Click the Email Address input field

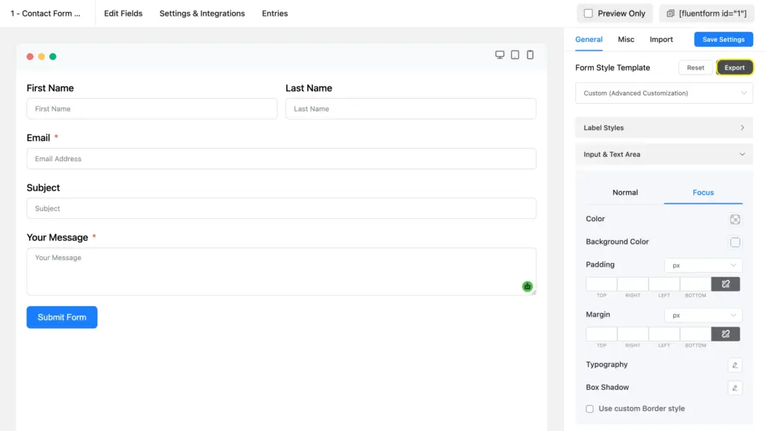click(x=282, y=159)
